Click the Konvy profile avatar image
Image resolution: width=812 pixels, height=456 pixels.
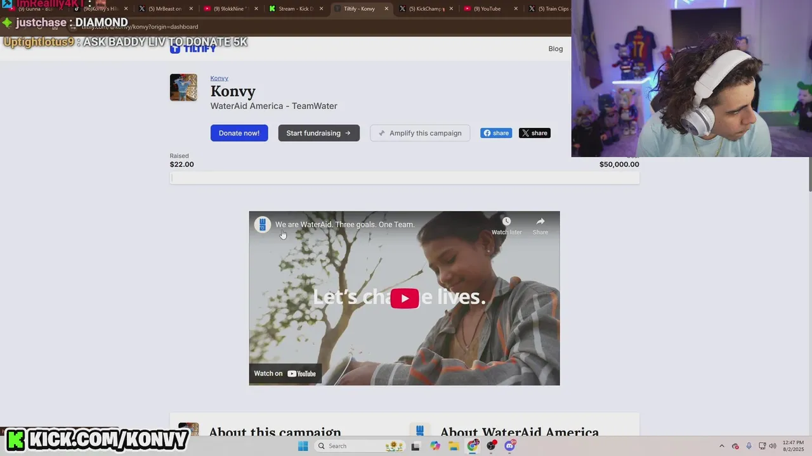coord(183,87)
